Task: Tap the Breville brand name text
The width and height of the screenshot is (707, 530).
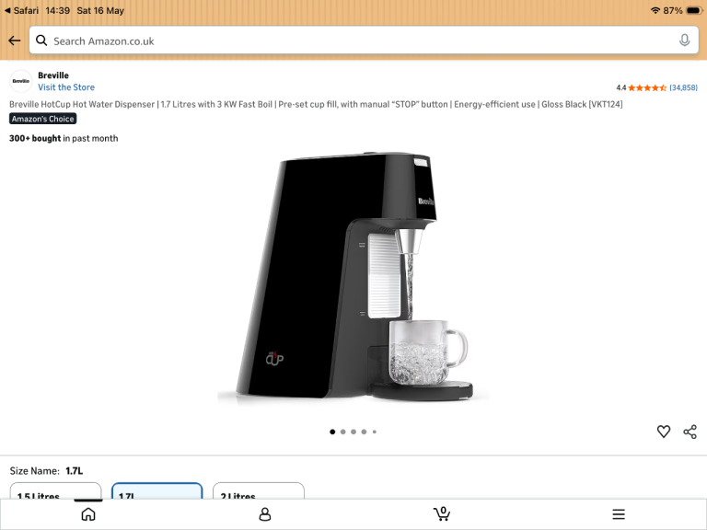Action: pos(53,75)
